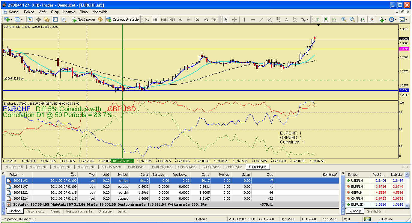Select the text label tool
412x223 pixels.
(x=295, y=19)
